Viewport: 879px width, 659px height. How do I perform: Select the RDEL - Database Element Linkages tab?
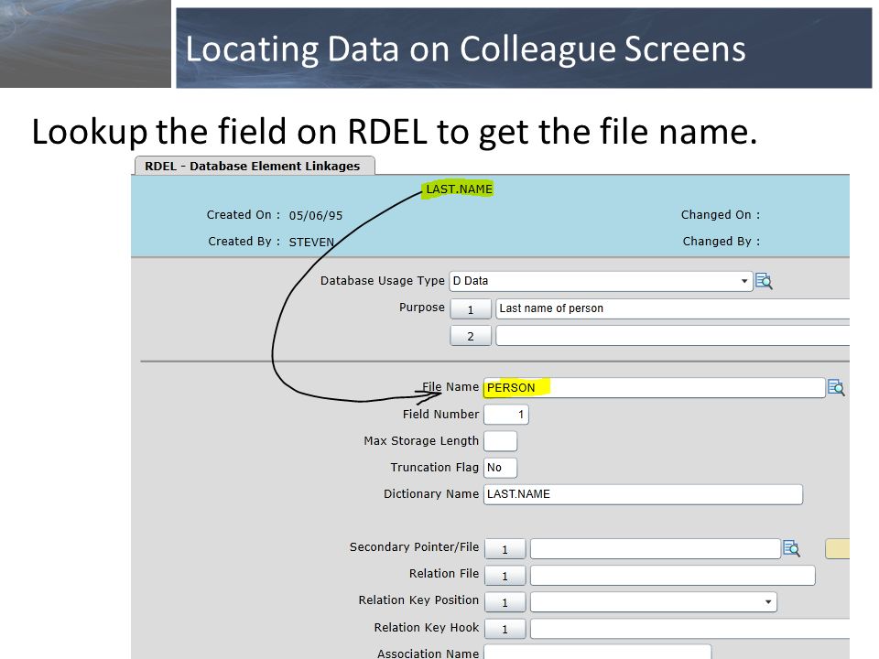[x=255, y=166]
